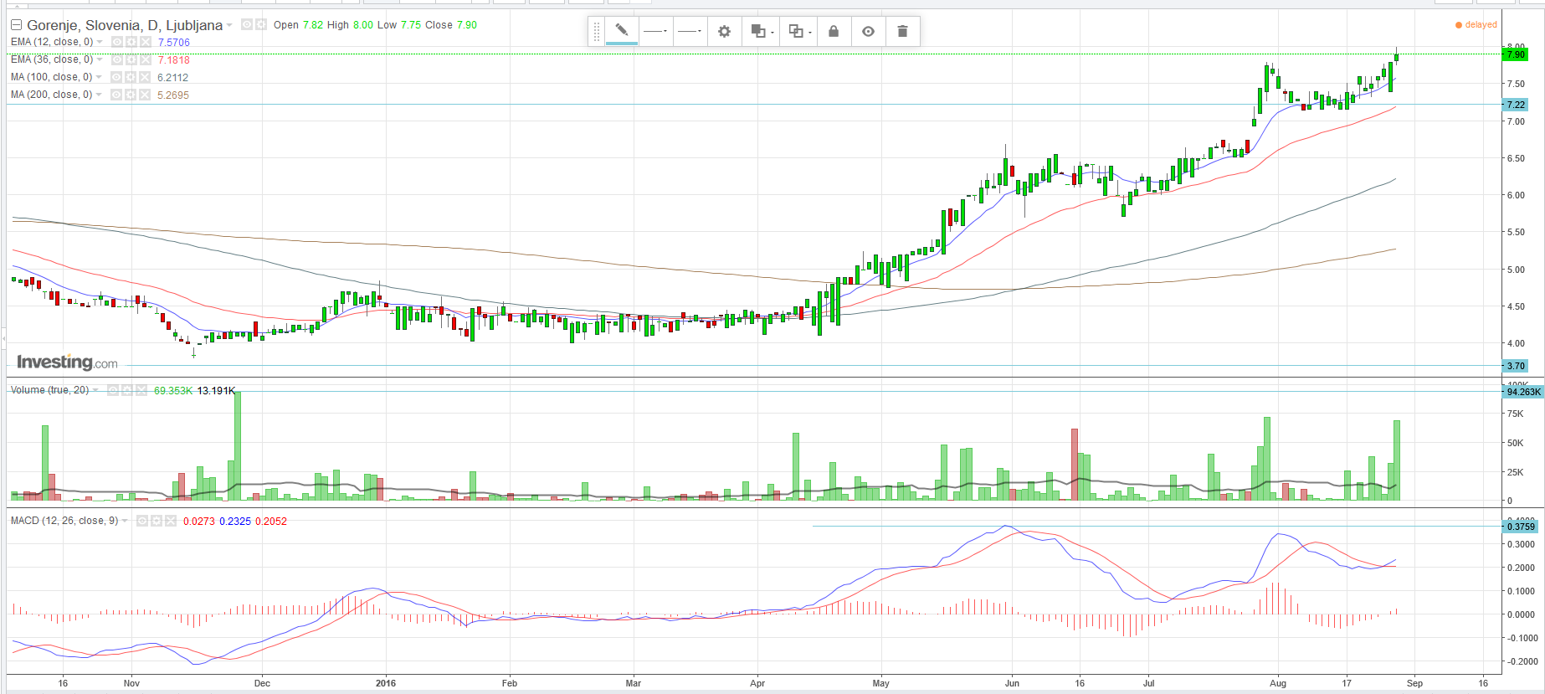Open settings for MA (100, close, 0)
This screenshot has width=1545, height=694.
pyautogui.click(x=131, y=77)
